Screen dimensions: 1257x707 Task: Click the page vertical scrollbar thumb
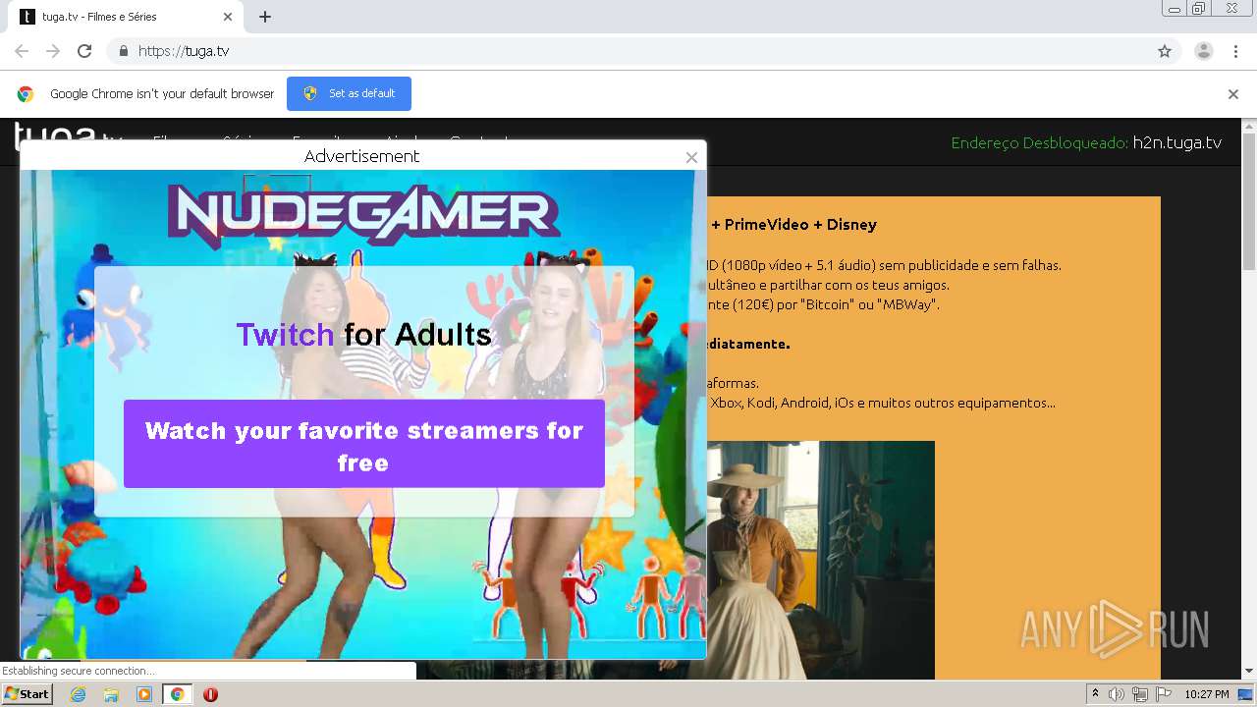point(1249,201)
